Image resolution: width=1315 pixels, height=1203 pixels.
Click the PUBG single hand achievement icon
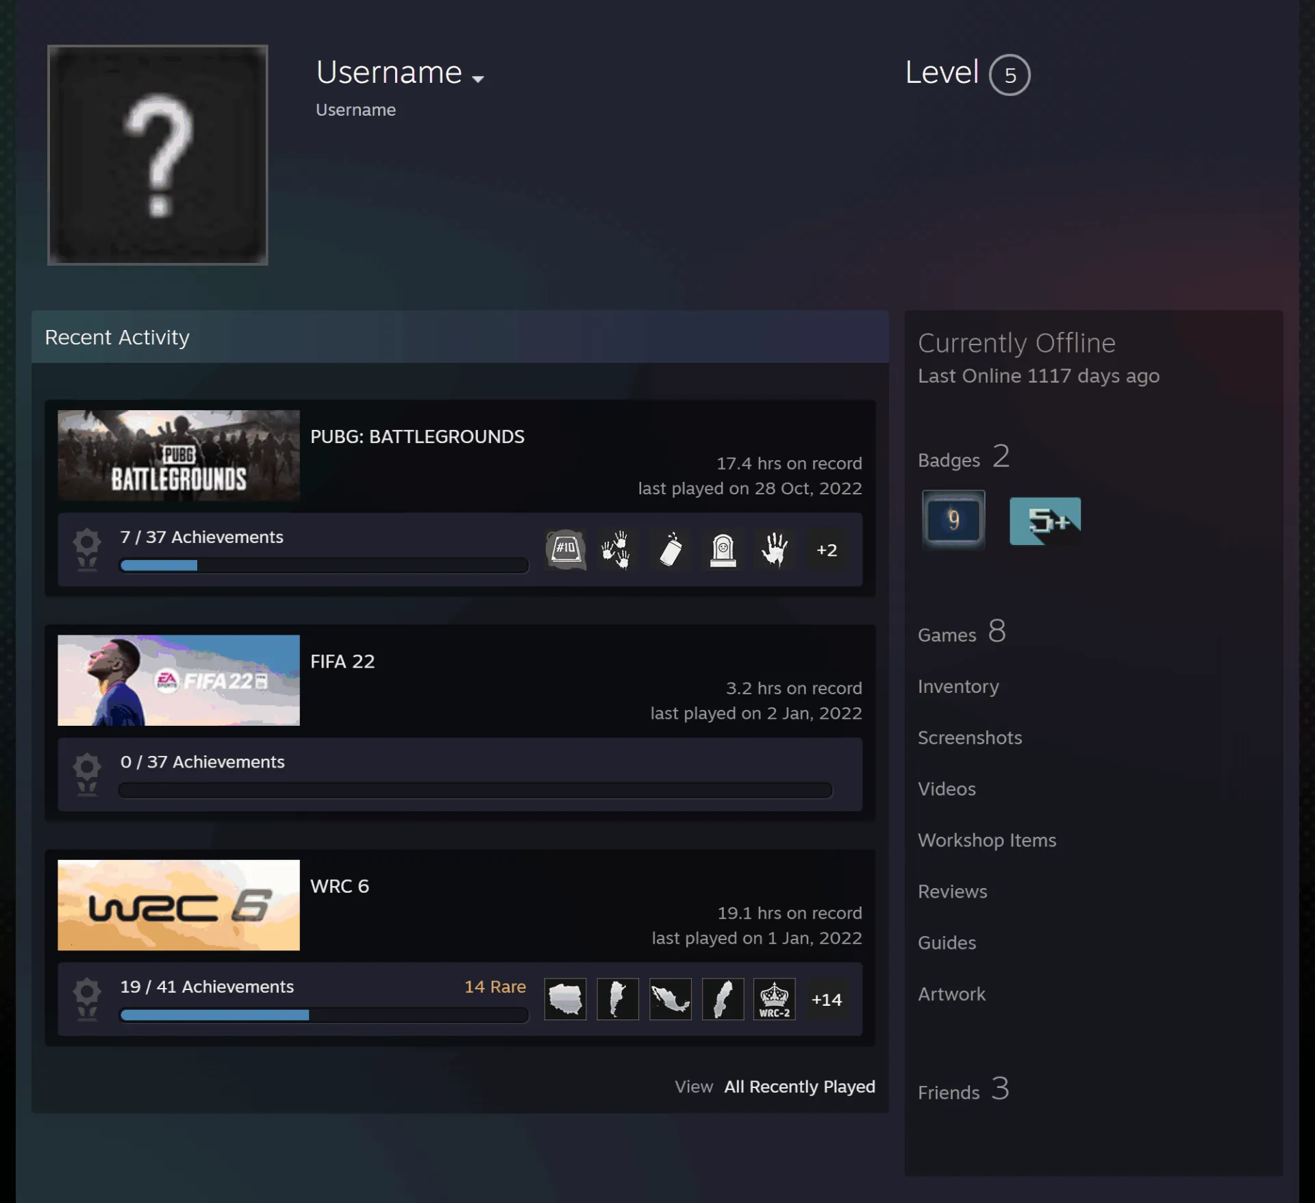click(775, 550)
